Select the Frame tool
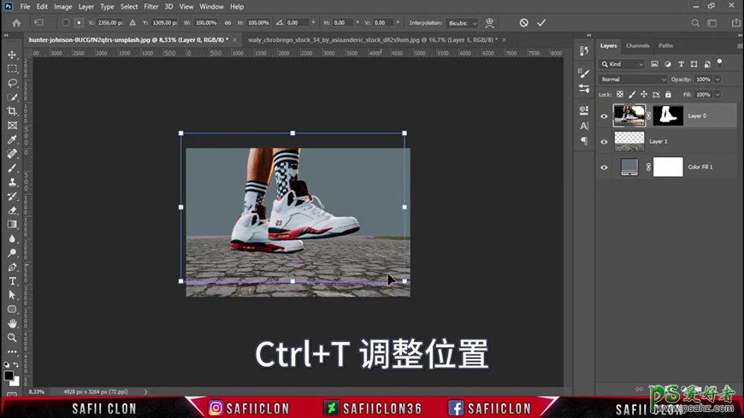The width and height of the screenshot is (744, 418). click(x=12, y=126)
